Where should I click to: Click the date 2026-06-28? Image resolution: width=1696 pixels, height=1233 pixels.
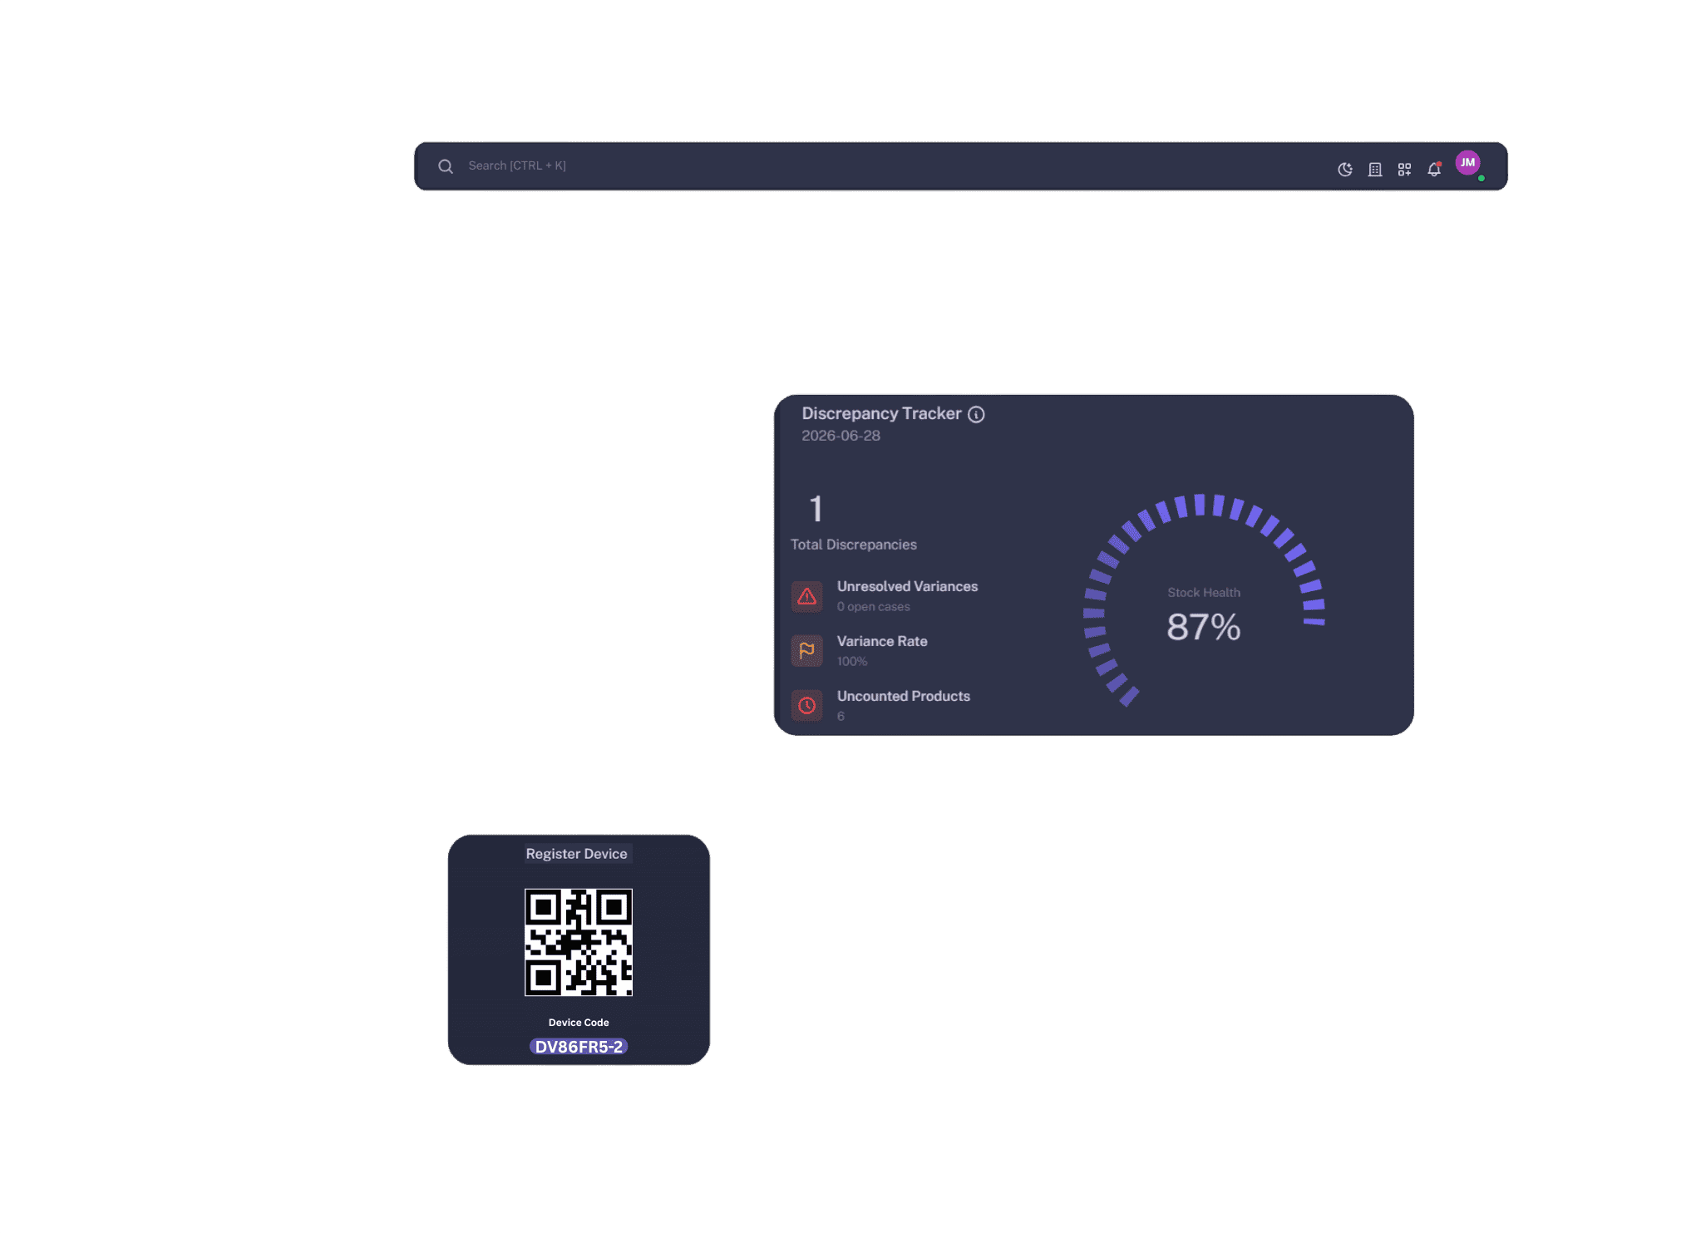click(841, 436)
